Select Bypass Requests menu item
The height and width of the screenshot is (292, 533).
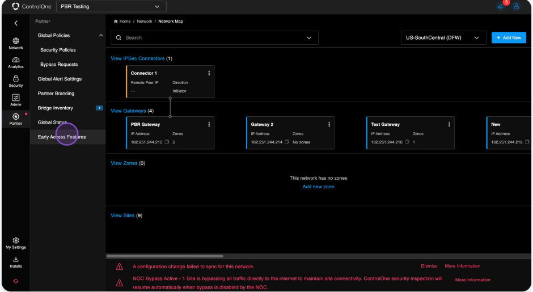pyautogui.click(x=59, y=65)
